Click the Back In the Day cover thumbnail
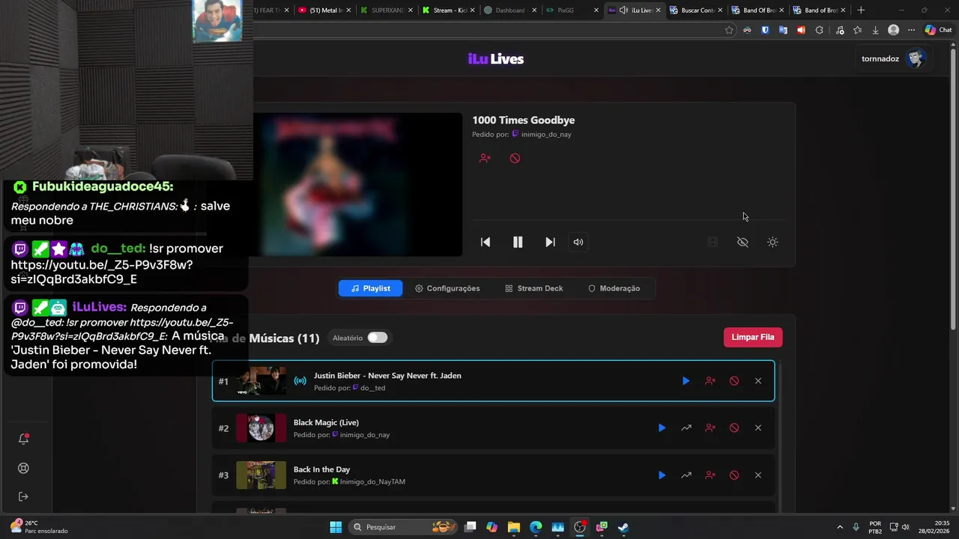Image resolution: width=959 pixels, height=539 pixels. pyautogui.click(x=261, y=475)
